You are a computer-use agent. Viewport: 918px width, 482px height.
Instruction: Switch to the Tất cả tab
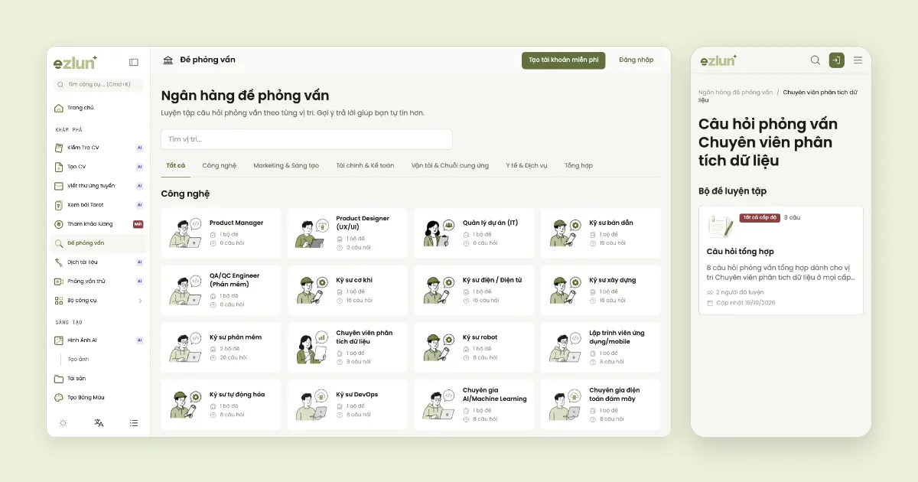pos(176,166)
